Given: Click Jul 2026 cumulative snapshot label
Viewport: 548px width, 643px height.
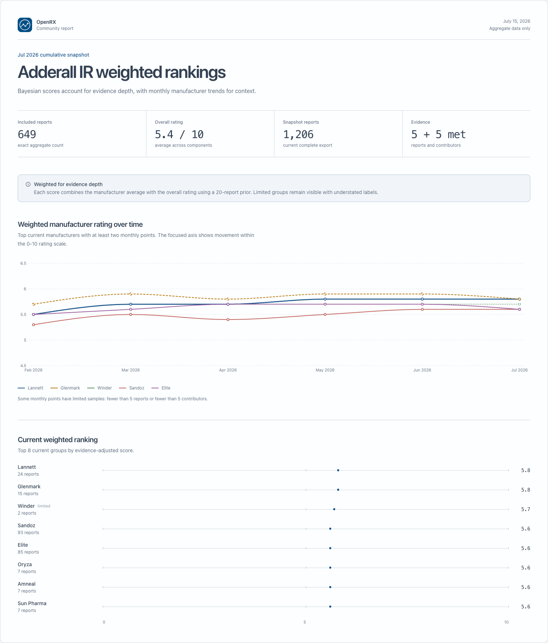Looking at the screenshot, I should click(53, 55).
